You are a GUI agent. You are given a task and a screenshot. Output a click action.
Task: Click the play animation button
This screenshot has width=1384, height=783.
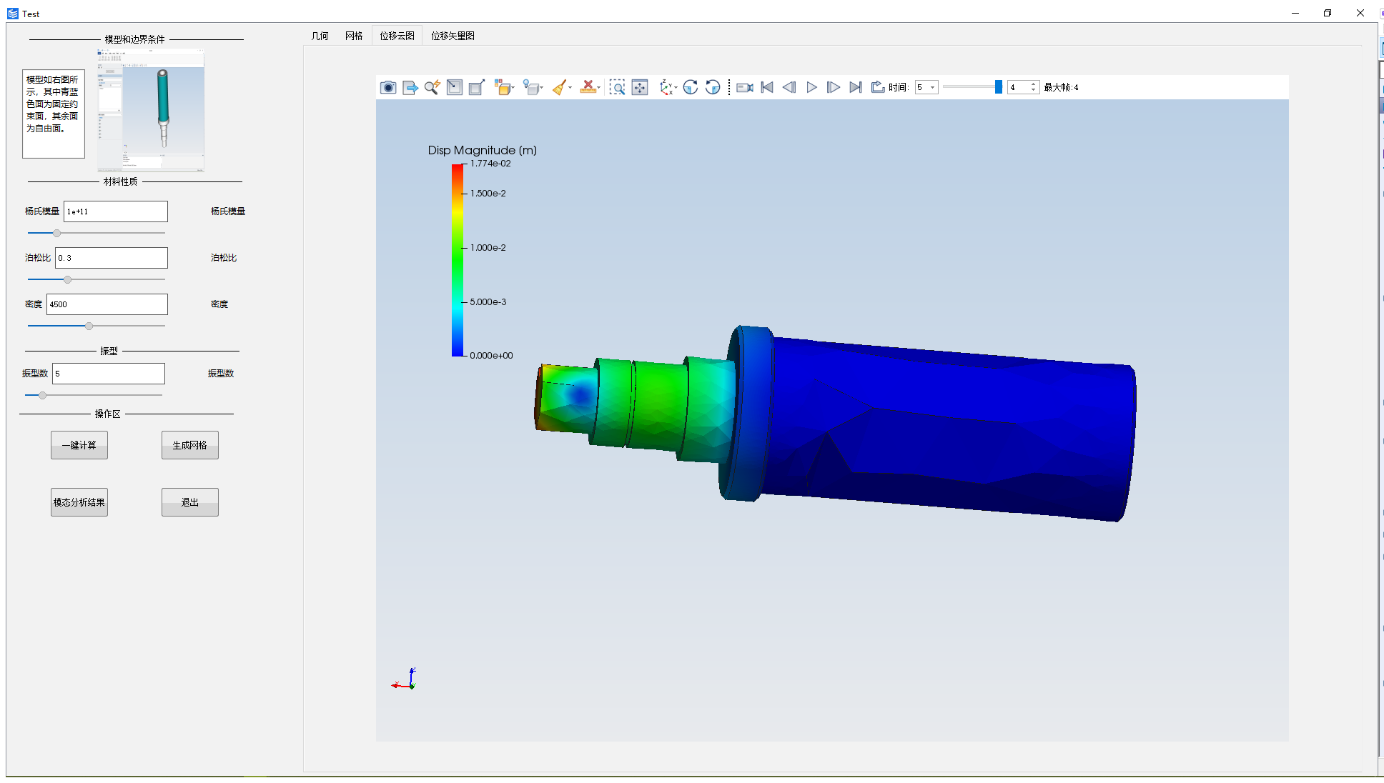[x=812, y=86]
